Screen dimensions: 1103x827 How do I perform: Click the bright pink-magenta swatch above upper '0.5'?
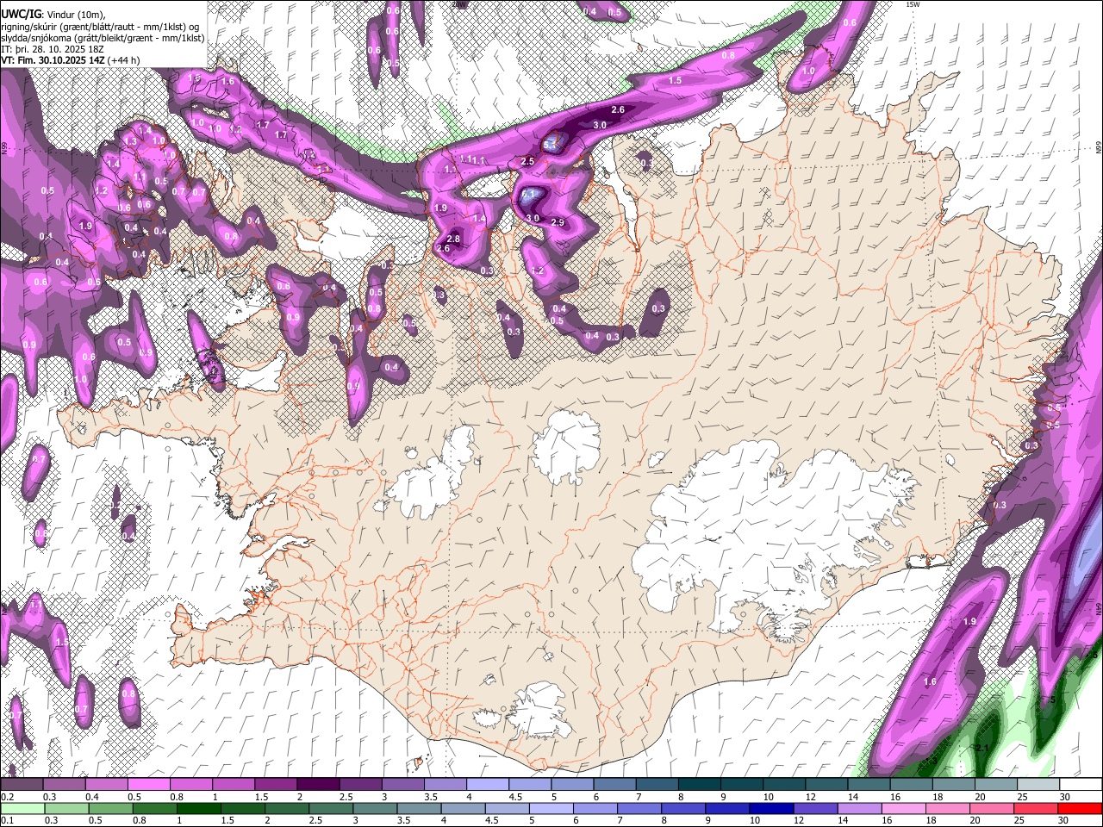[148, 784]
